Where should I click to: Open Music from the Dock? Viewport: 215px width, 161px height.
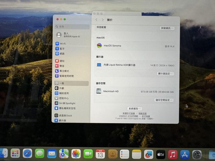pyautogui.click(x=173, y=155)
